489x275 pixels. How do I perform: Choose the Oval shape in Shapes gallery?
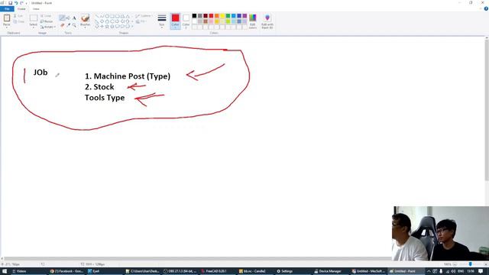107,16
